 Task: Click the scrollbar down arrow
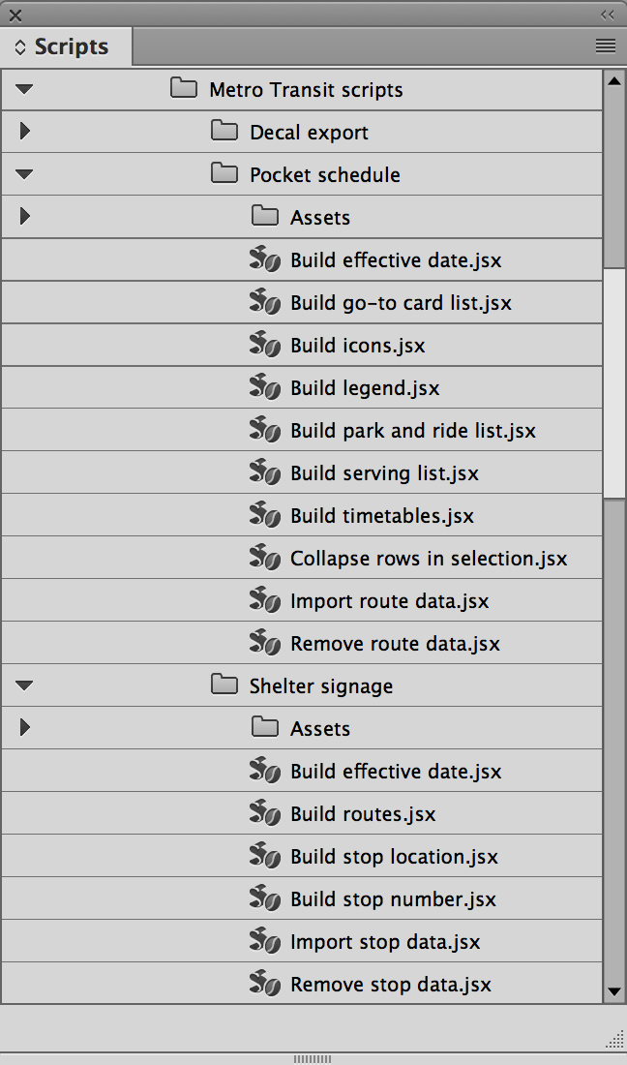[614, 990]
